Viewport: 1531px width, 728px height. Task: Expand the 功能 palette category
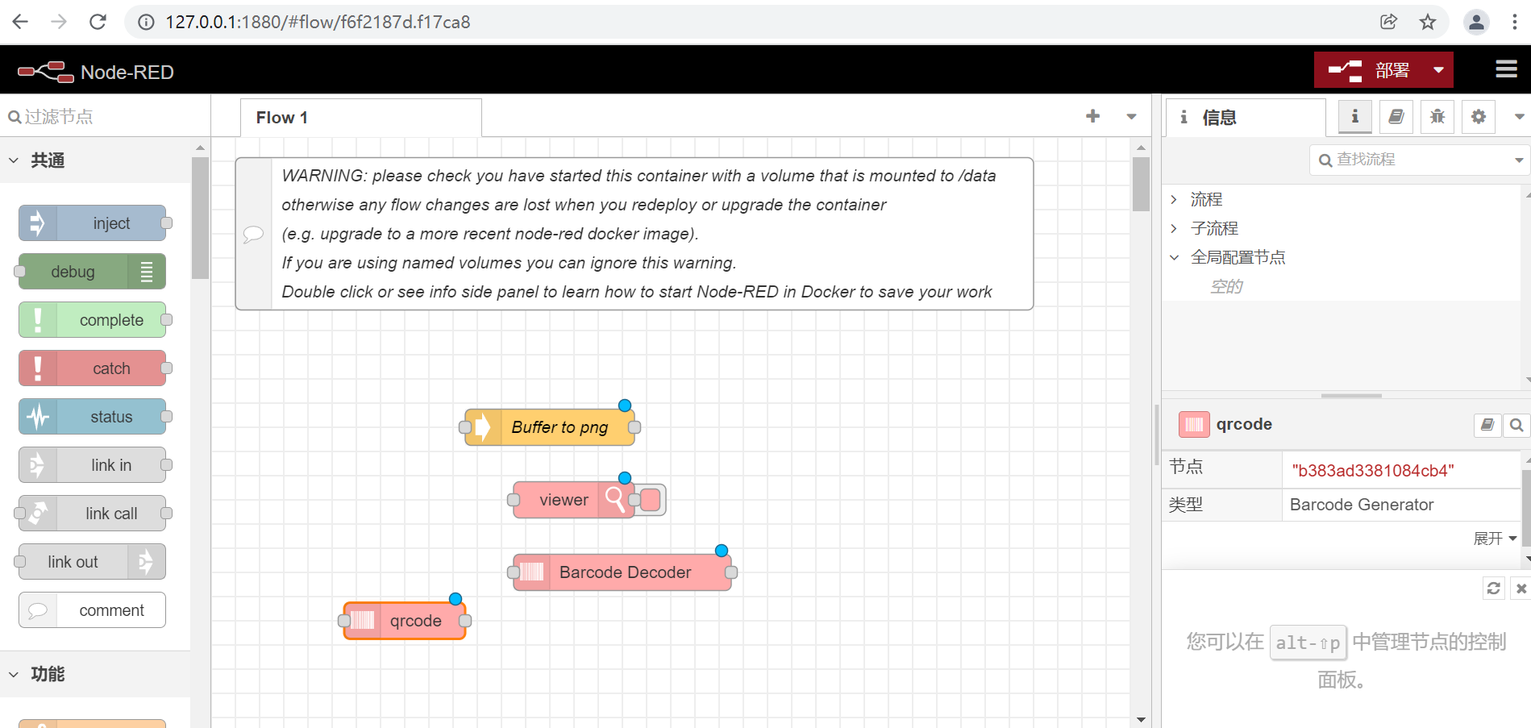coord(95,674)
